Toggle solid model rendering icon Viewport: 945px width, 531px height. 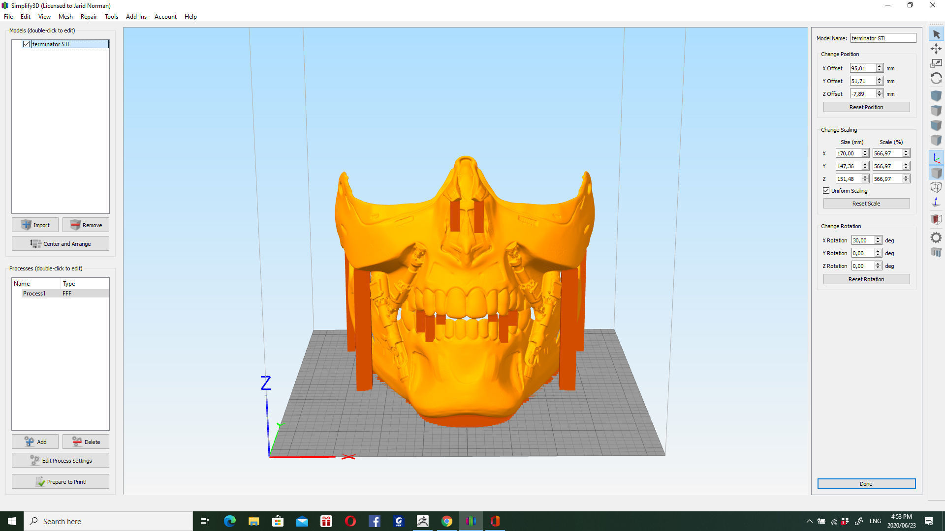click(x=936, y=173)
